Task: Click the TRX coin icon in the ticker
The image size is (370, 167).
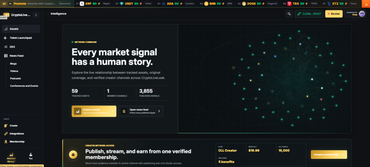Action: (289, 4)
